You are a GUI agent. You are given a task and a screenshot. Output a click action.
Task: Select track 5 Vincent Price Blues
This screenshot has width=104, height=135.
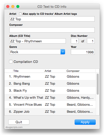[x=50, y=104]
